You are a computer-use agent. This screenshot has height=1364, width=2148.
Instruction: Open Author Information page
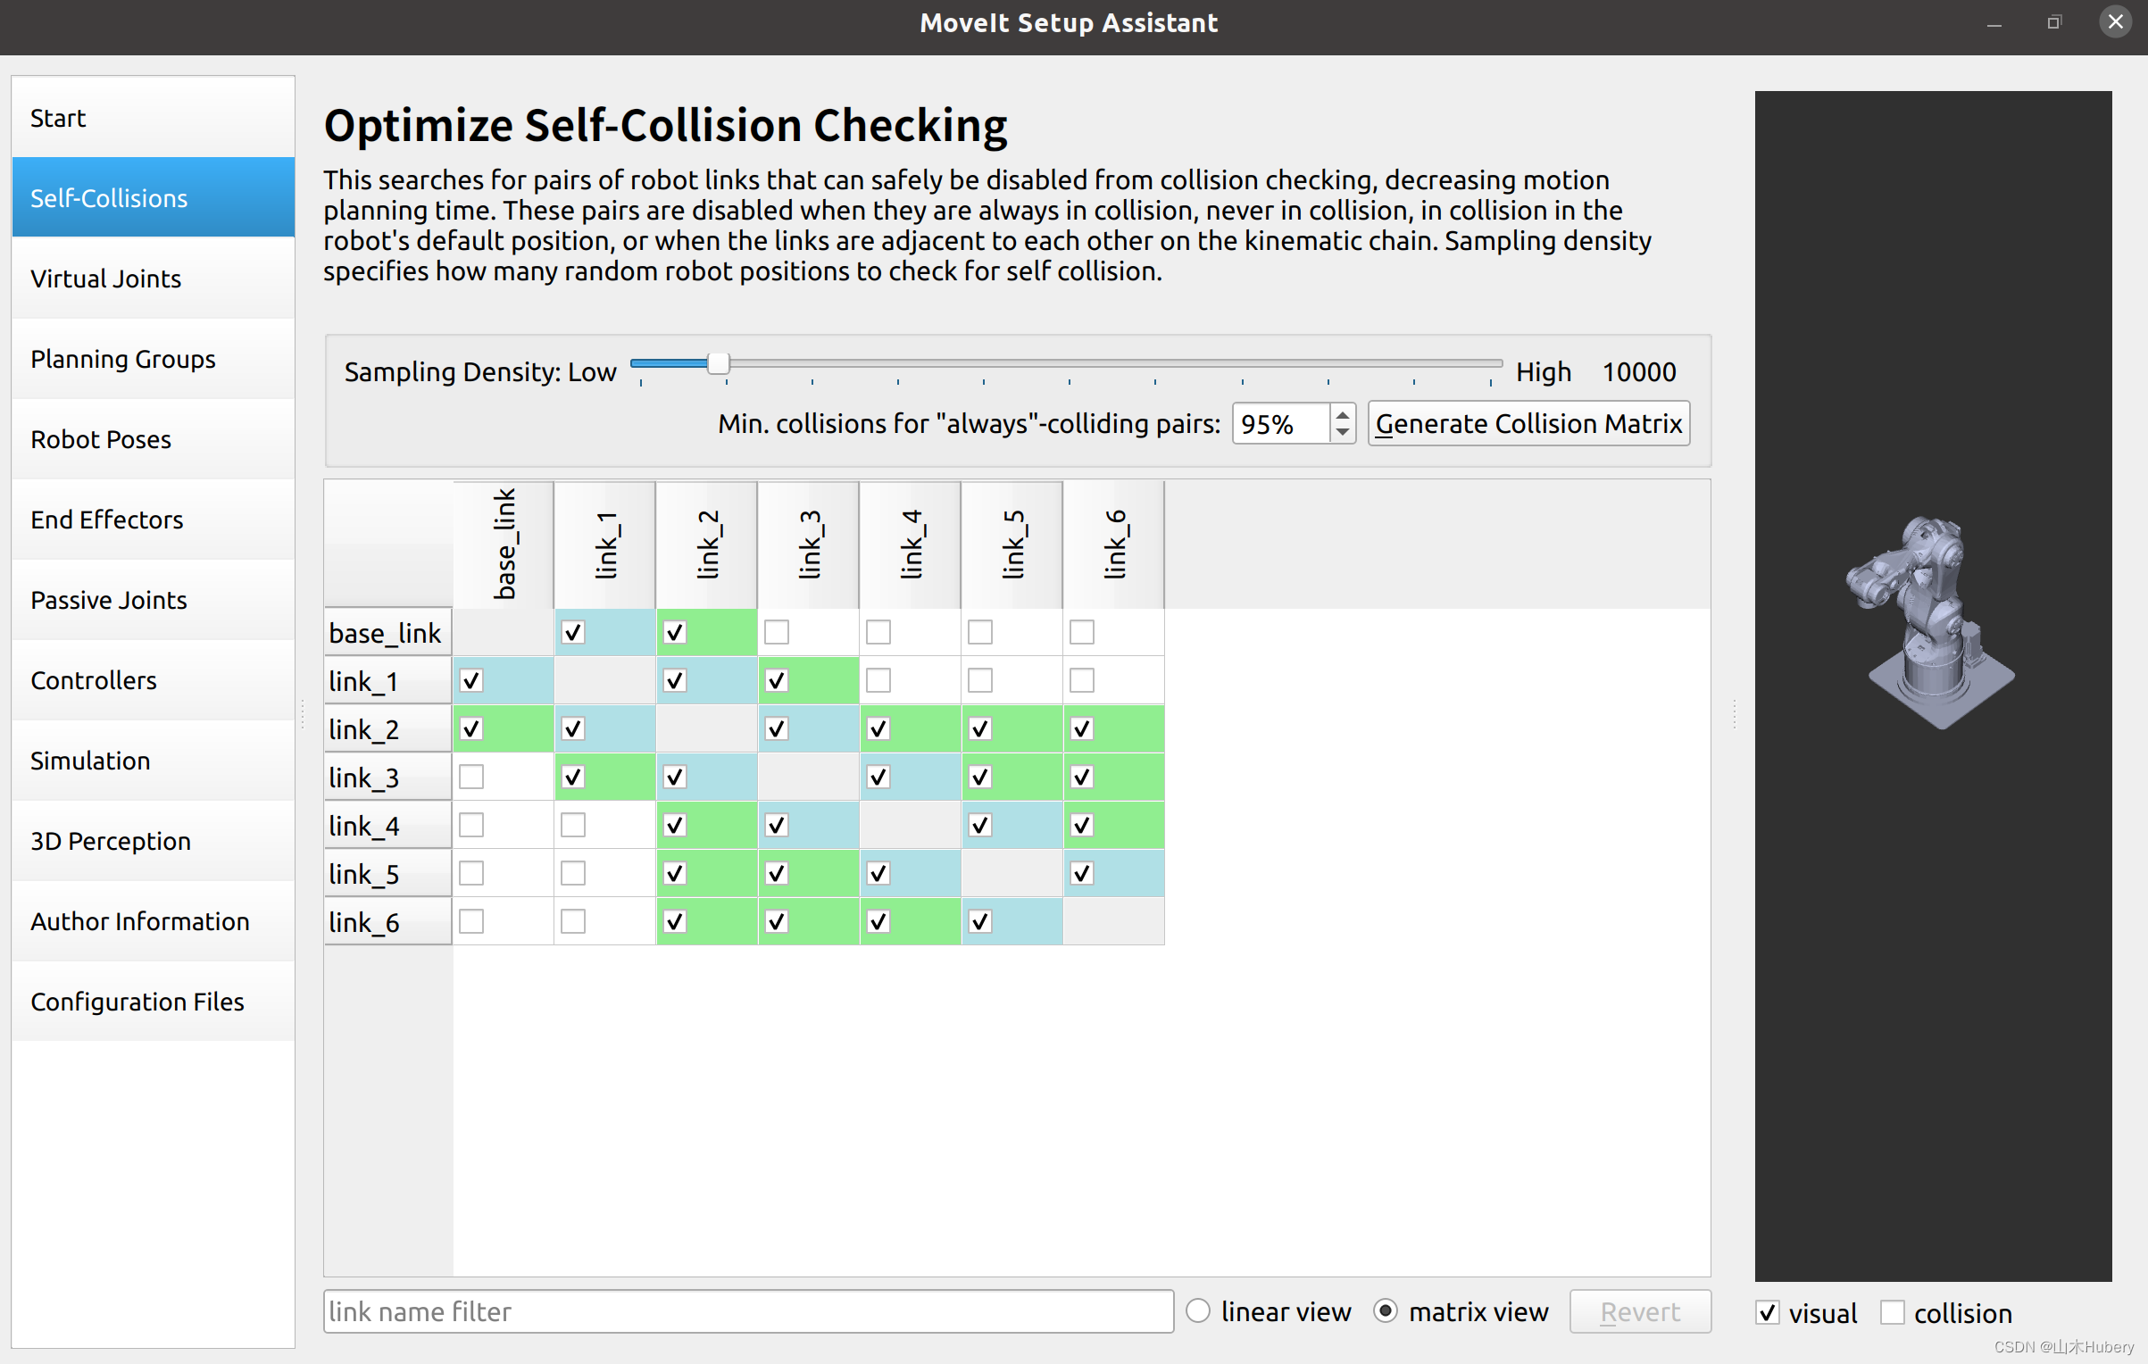coord(153,921)
